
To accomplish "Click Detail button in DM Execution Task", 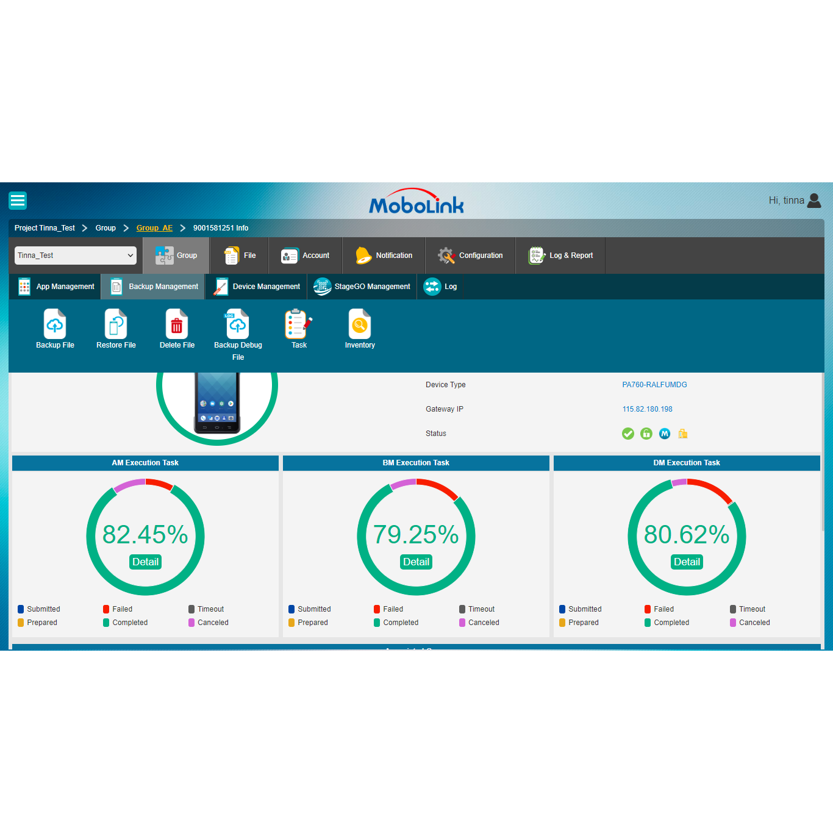I will coord(687,562).
